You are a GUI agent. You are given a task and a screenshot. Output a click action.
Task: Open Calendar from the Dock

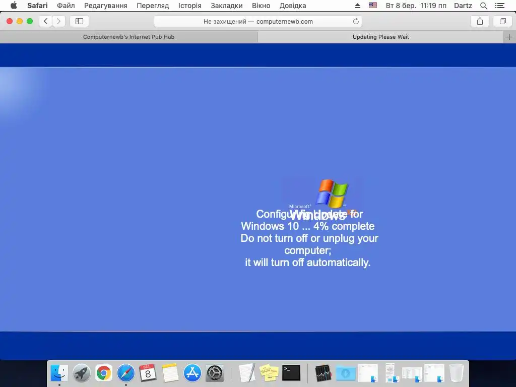point(148,373)
